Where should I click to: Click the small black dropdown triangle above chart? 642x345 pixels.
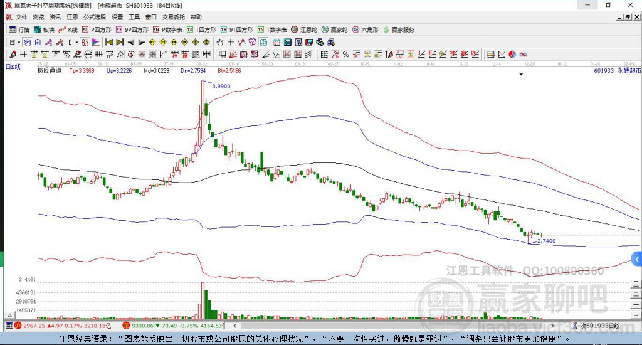click(x=521, y=75)
